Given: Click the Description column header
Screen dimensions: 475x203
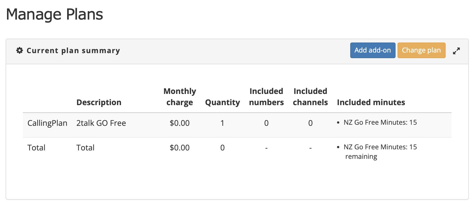Looking at the screenshot, I should click(99, 102).
